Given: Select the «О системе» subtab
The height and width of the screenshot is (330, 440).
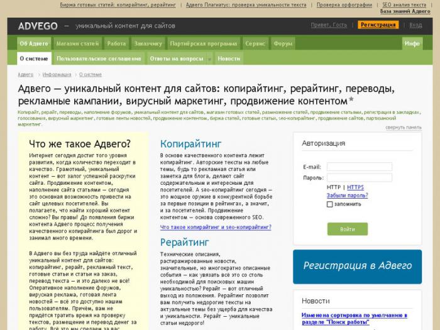Looking at the screenshot, I should click(34, 58).
